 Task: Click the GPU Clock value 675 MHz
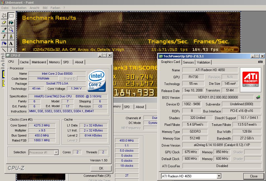(191, 152)
